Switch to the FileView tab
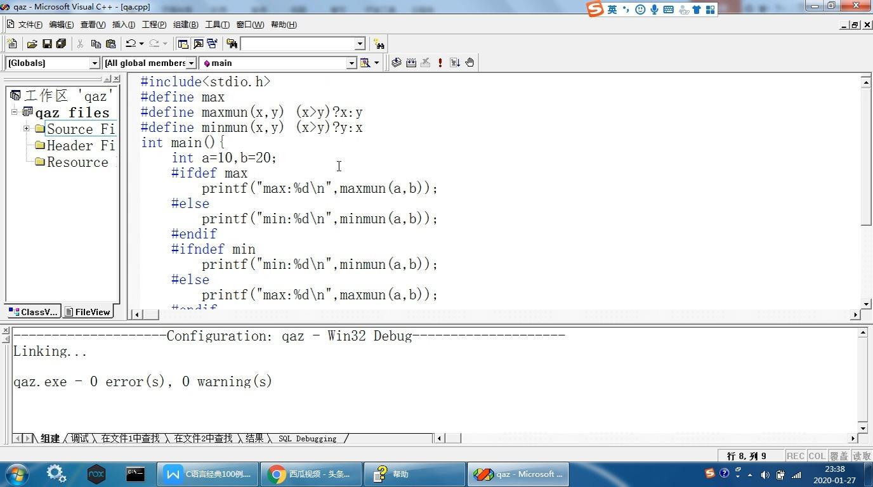Image resolution: width=873 pixels, height=487 pixels. 88,312
